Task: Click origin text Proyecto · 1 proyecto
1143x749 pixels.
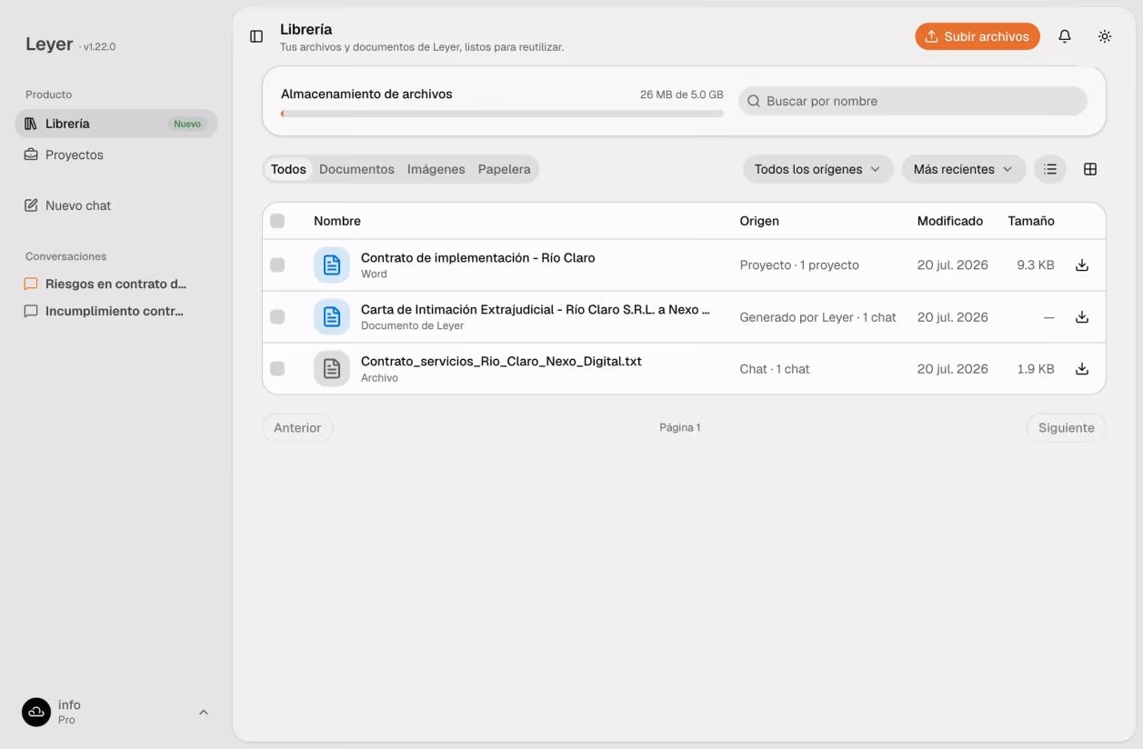Action: point(799,265)
